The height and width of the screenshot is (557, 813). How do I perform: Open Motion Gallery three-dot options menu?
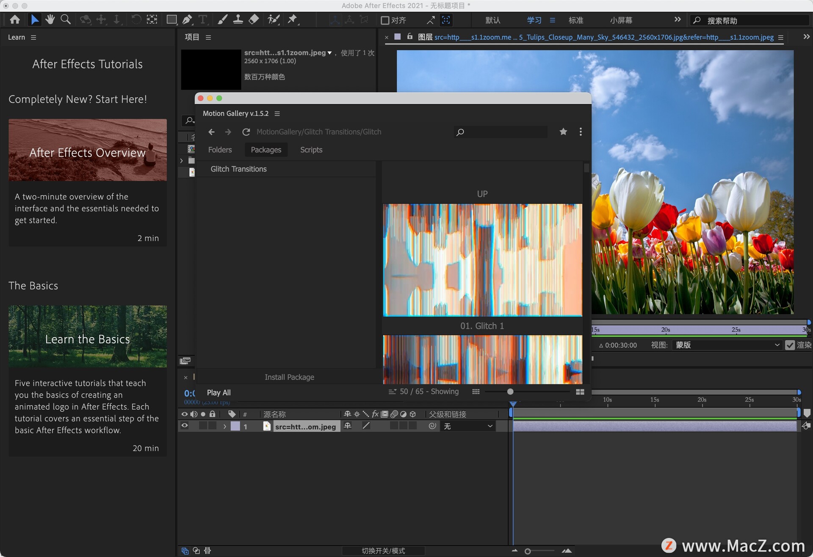581,132
